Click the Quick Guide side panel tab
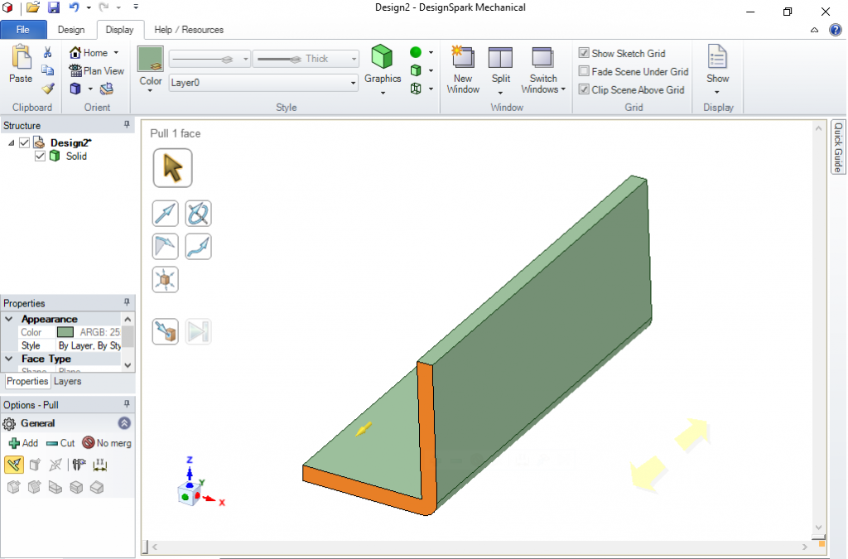Viewport: 848px width, 559px height. (x=837, y=147)
